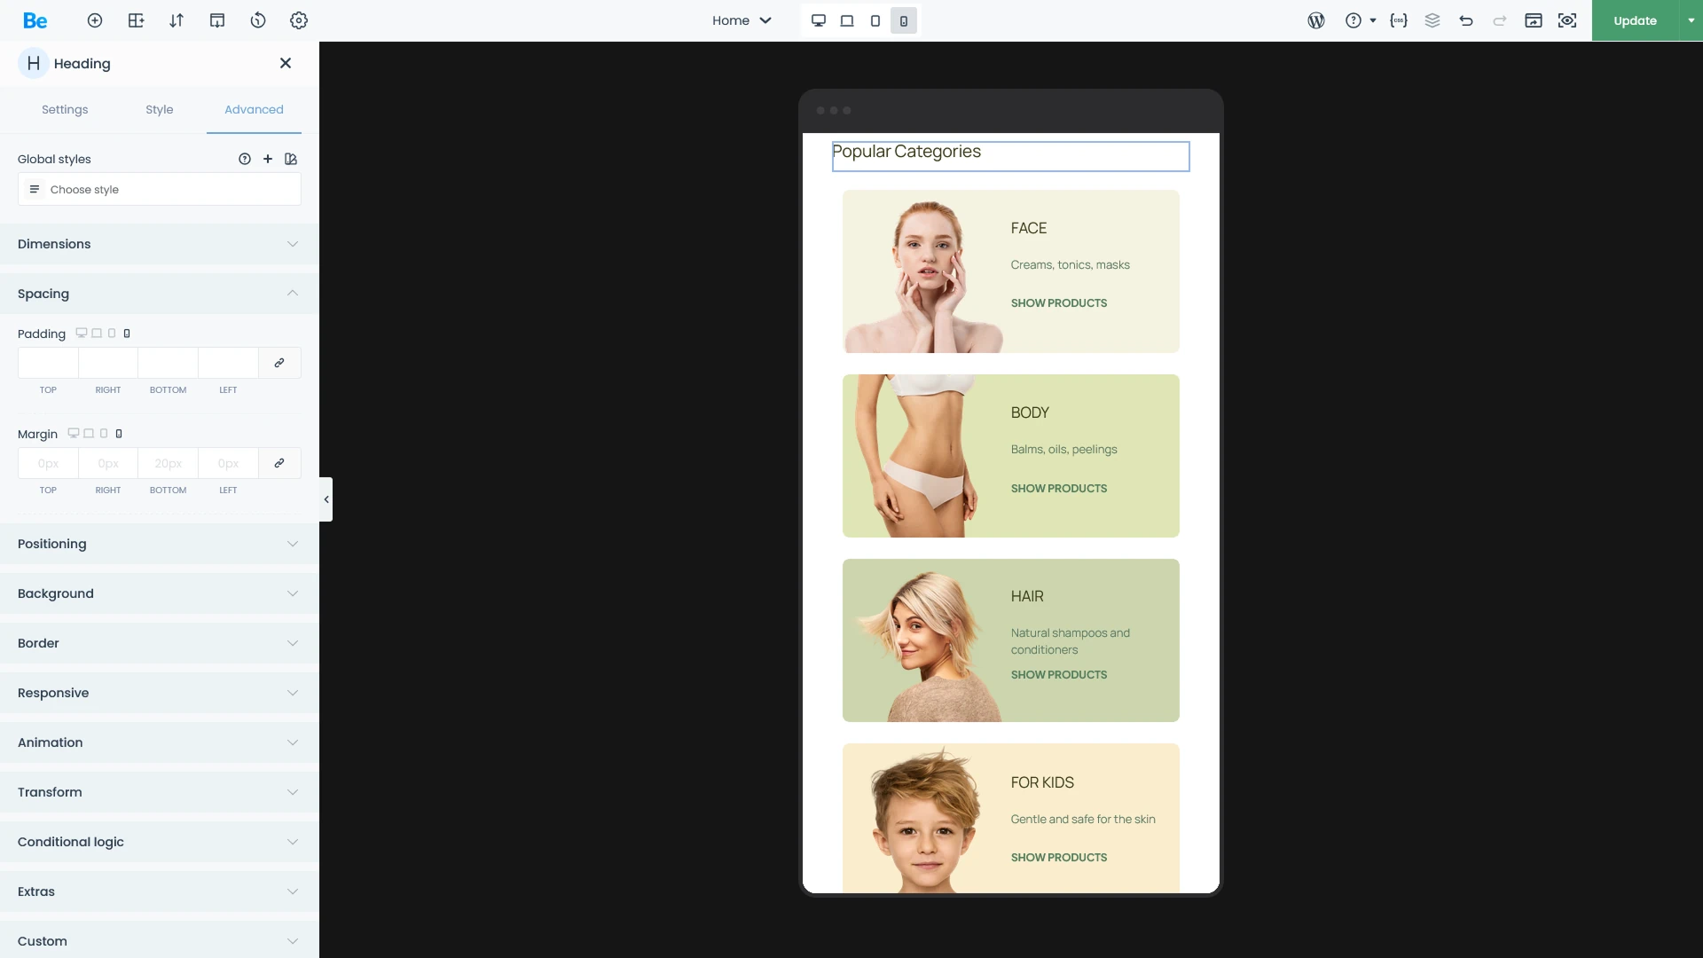Open the WordPress dashboard icon
Image resolution: width=1703 pixels, height=958 pixels.
[1315, 20]
